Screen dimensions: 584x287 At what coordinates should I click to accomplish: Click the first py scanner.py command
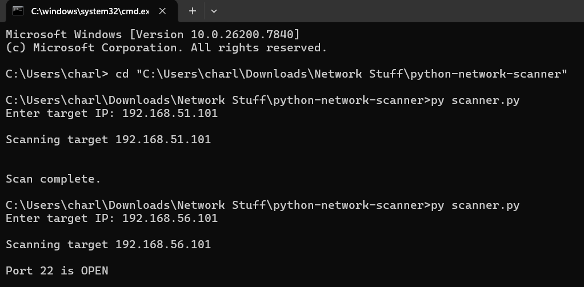[x=485, y=100]
